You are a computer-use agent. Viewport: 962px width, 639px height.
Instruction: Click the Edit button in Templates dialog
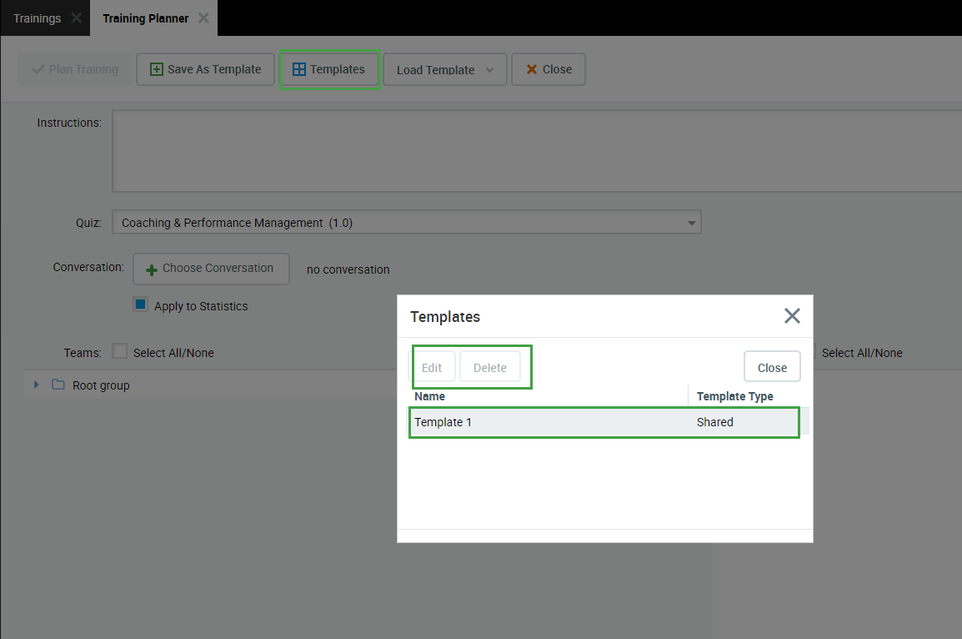coord(432,367)
